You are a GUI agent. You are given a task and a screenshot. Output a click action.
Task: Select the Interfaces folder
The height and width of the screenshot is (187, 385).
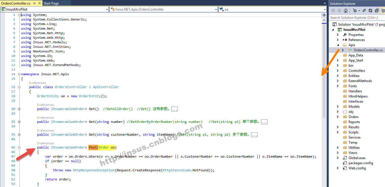tap(356, 101)
